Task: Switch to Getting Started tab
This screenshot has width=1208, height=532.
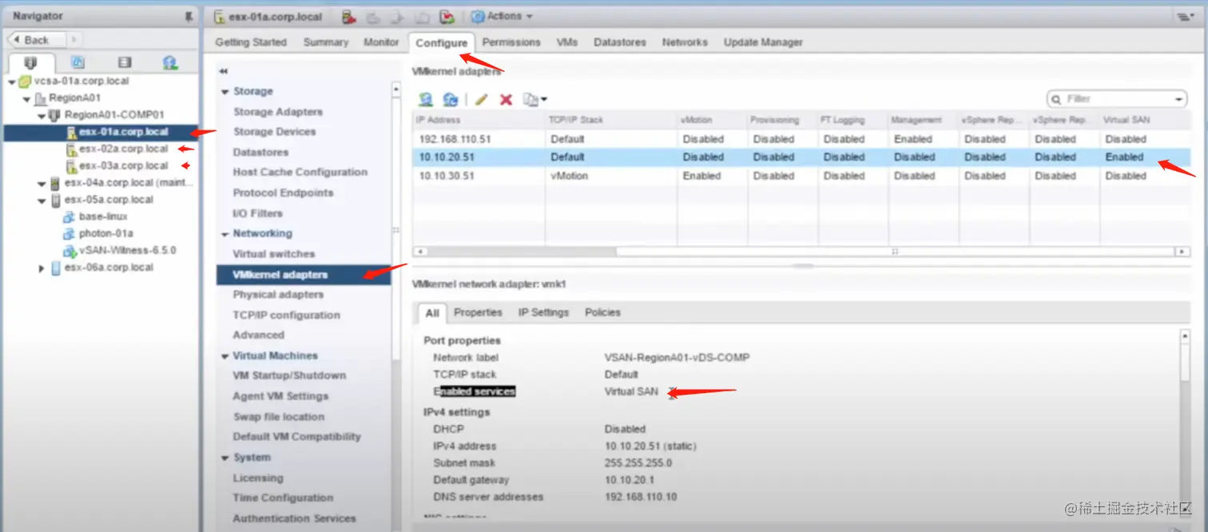Action: coord(251,42)
